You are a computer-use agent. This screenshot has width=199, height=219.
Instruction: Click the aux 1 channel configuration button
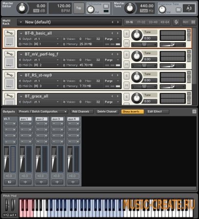[25, 182]
